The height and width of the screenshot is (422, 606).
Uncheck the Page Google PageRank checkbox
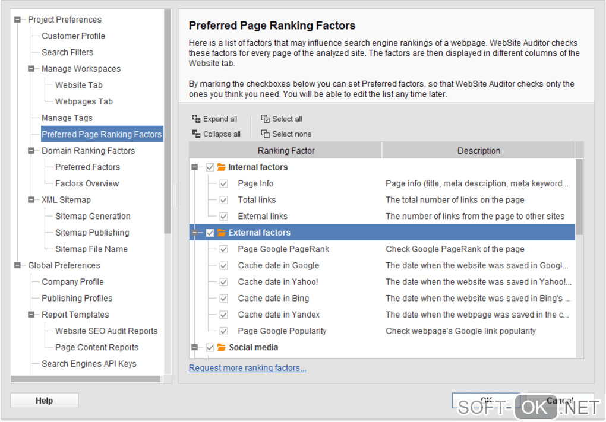[x=223, y=250]
